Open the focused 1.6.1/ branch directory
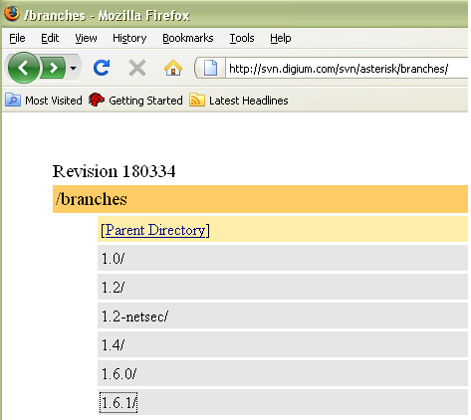The image size is (471, 420). tap(118, 403)
